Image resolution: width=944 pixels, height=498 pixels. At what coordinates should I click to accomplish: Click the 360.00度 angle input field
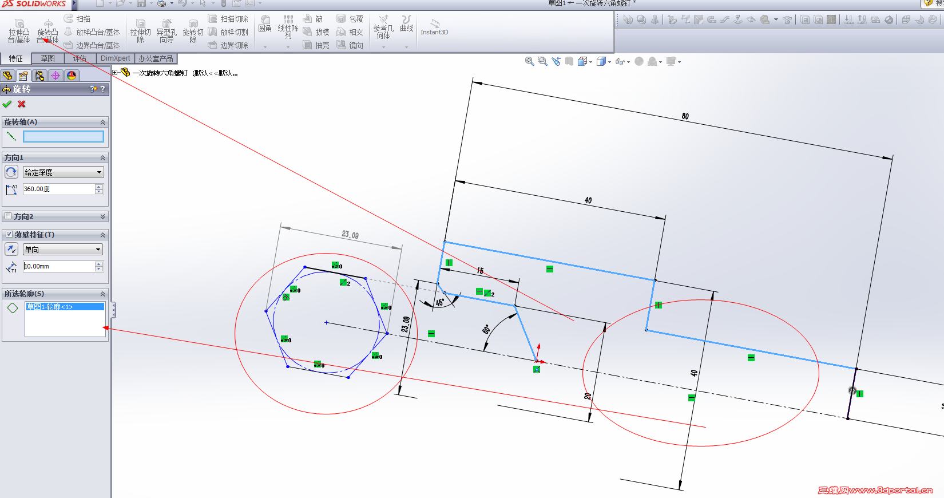coord(58,189)
